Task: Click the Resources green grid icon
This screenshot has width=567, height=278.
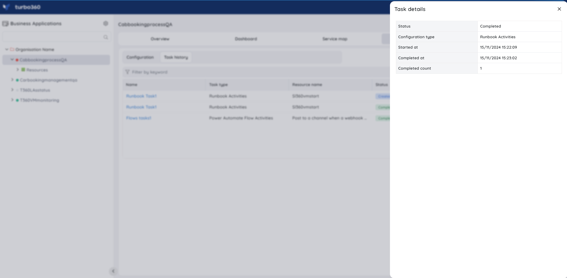Action: pos(23,70)
